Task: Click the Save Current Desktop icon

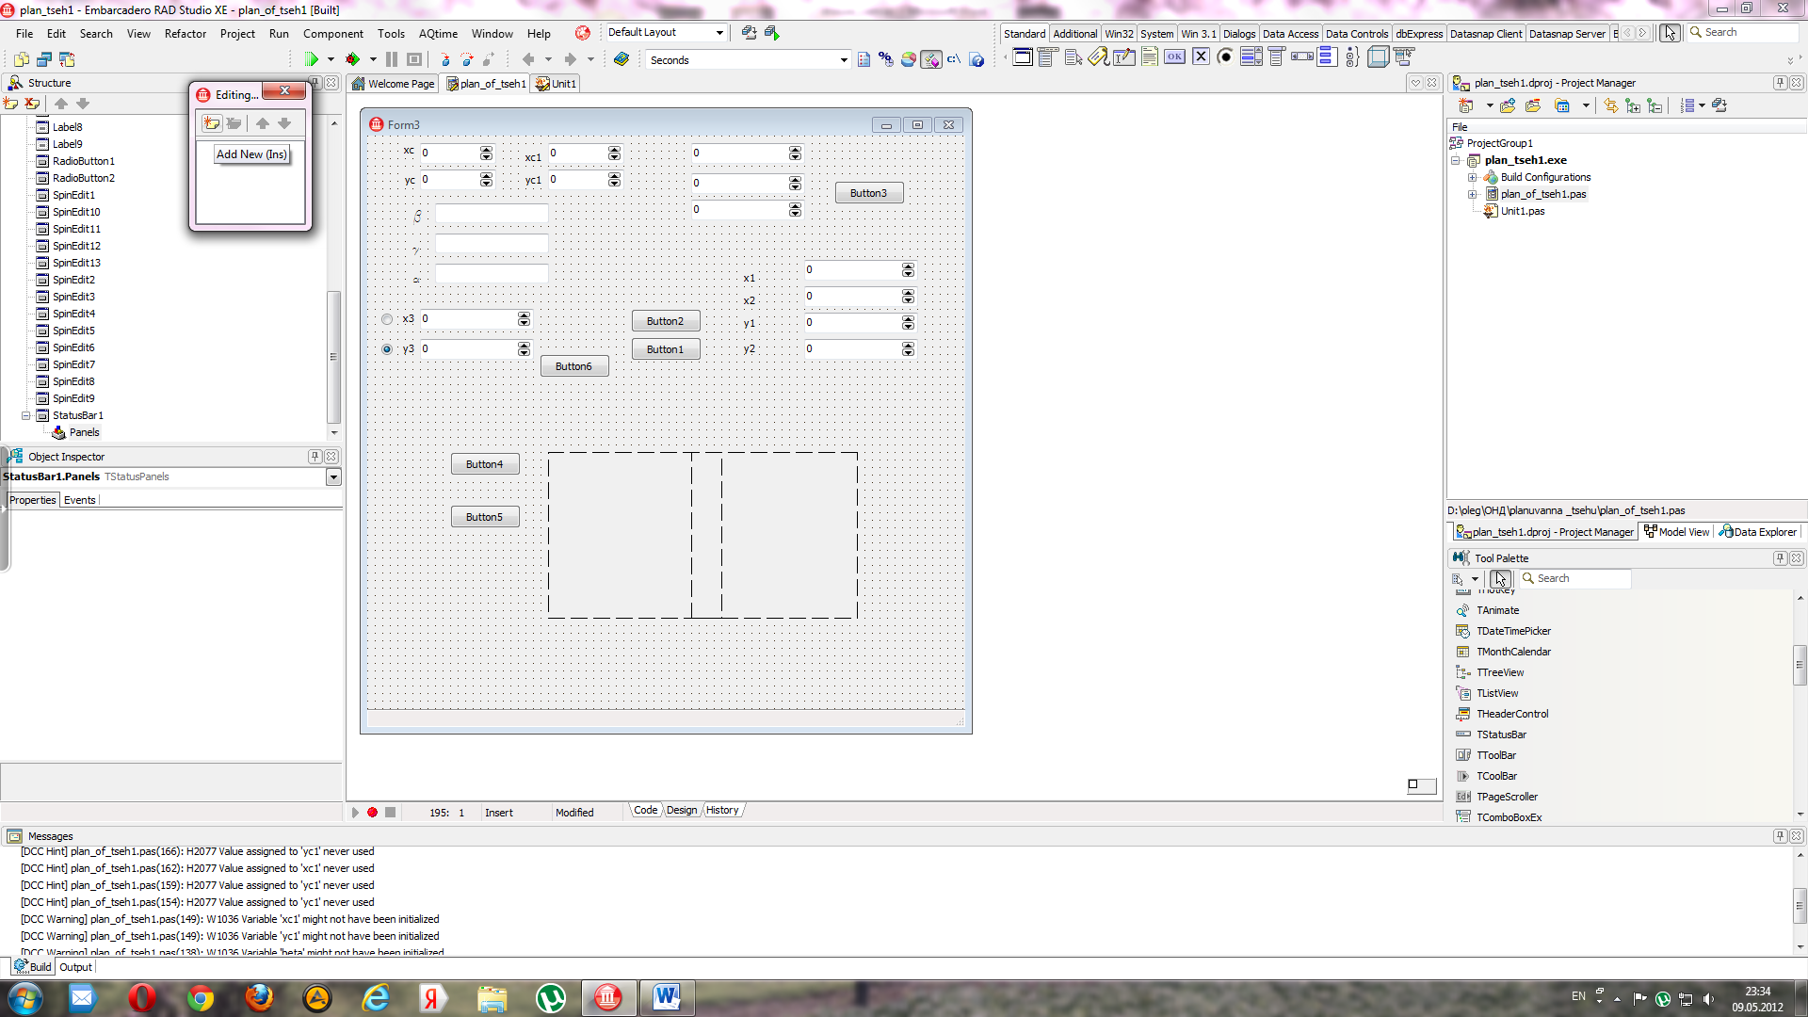Action: (x=749, y=33)
